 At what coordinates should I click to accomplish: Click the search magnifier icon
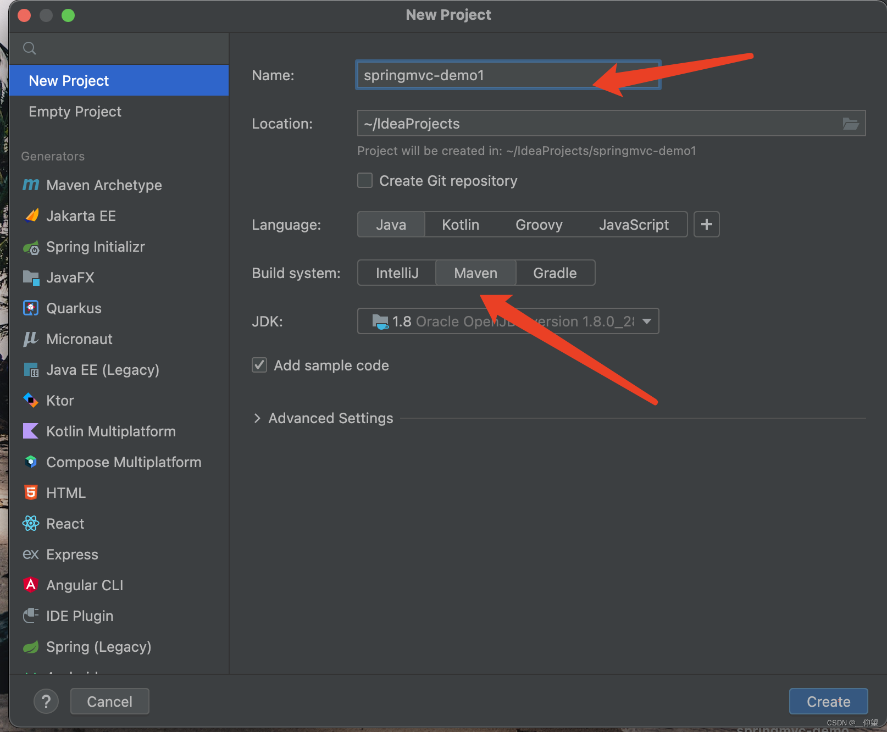coord(30,48)
